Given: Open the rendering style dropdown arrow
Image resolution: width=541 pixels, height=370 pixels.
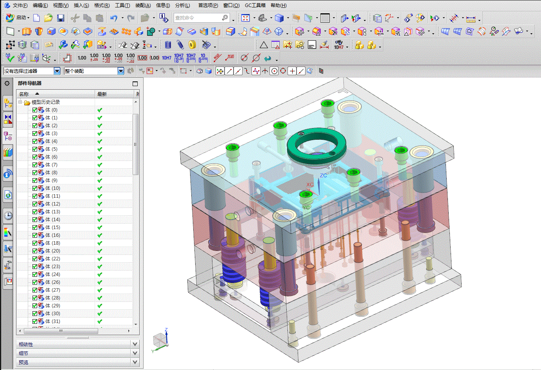Looking at the screenshot, I should (288, 18).
